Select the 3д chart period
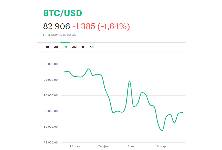The width and height of the screenshot is (222, 150). pos(56,47)
